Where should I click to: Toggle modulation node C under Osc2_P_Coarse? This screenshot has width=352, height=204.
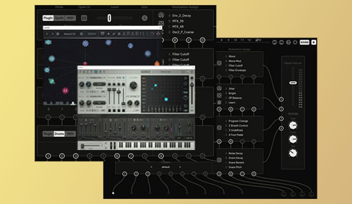[x=189, y=40]
